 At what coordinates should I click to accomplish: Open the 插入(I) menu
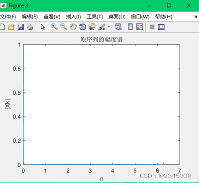(74, 17)
